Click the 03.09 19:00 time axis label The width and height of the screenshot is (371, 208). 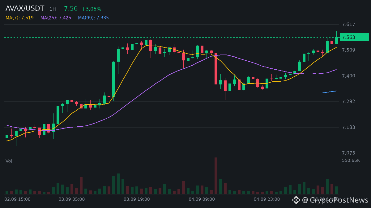[x=137, y=199]
